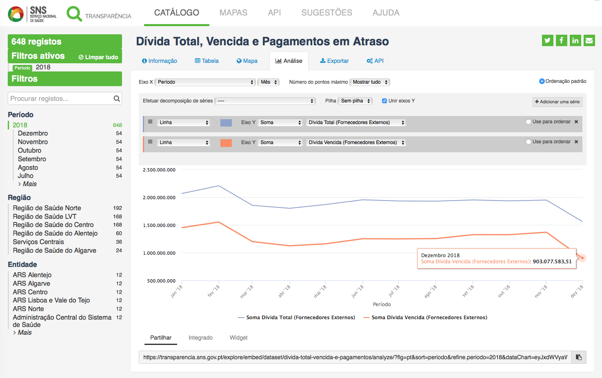Share the dataset on Facebook
The height and width of the screenshot is (378, 602).
pos(562,40)
